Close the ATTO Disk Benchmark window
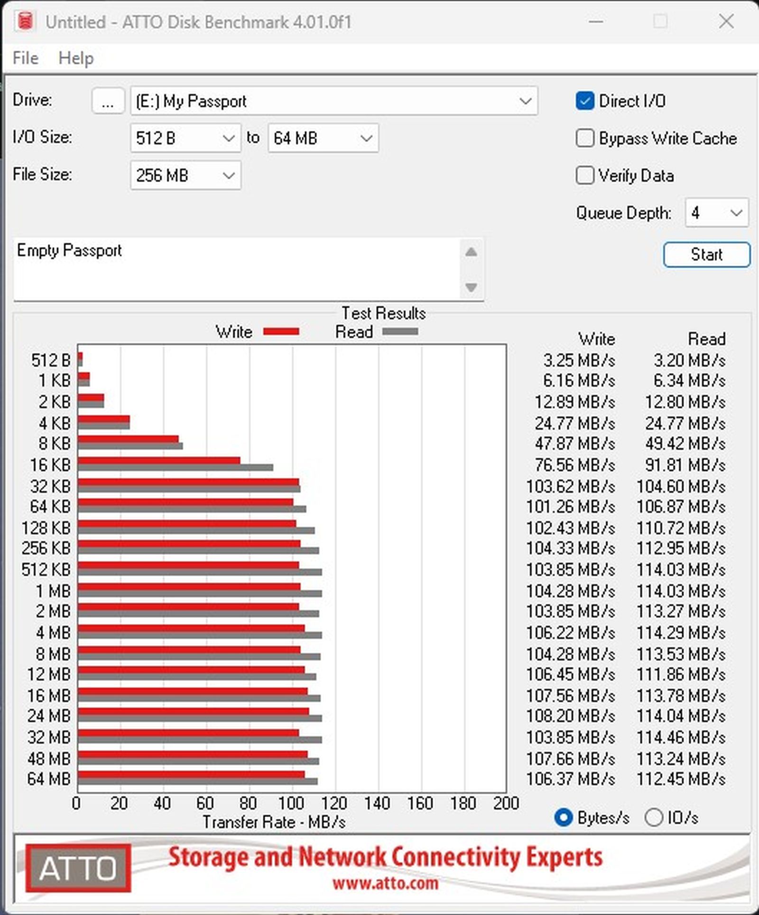The image size is (759, 915). click(x=726, y=21)
